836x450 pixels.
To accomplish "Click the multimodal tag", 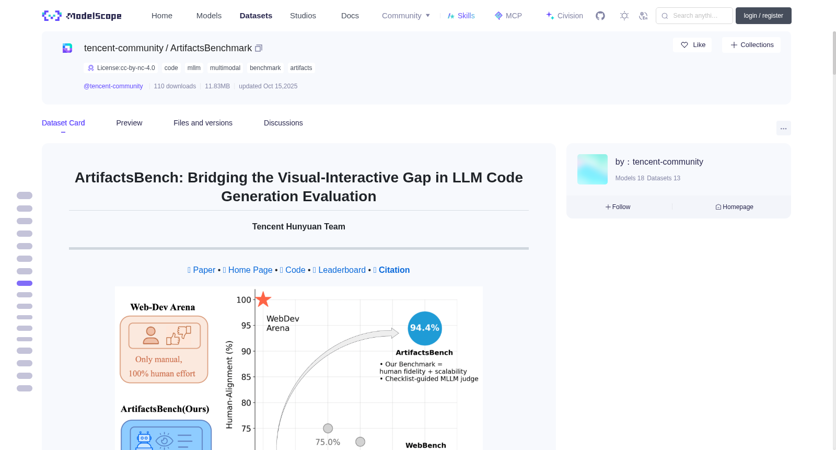I will pyautogui.click(x=225, y=68).
